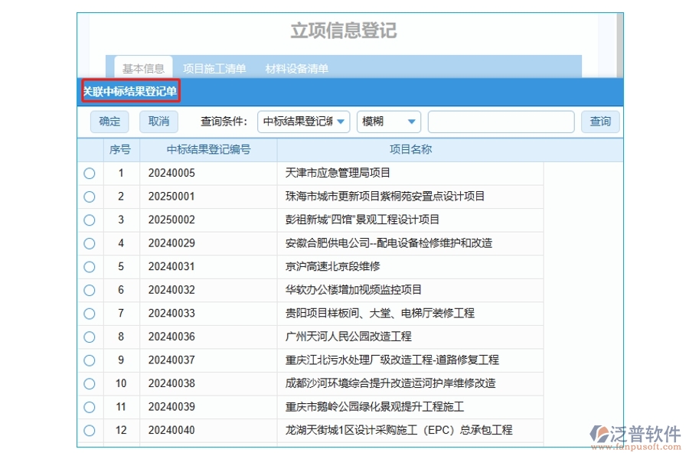Select radio button for row 20250001

click(90, 197)
